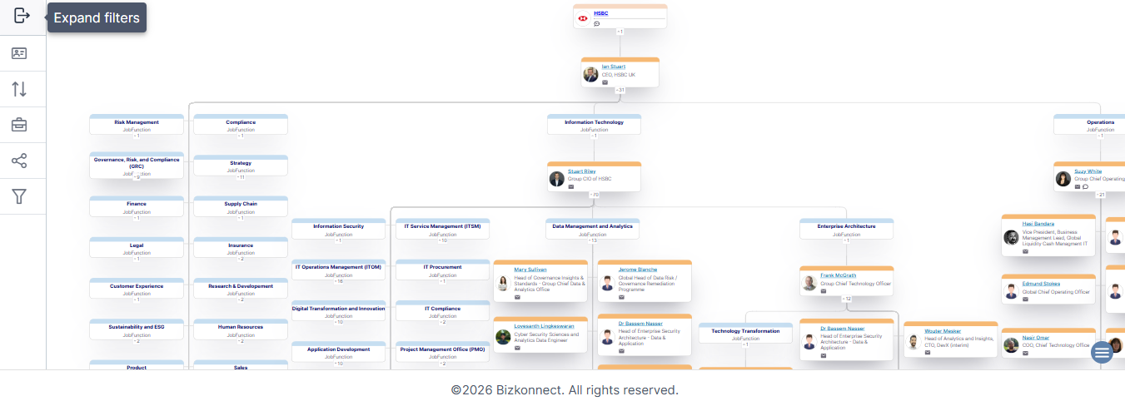Toggle the Information Technology node count

point(594,136)
